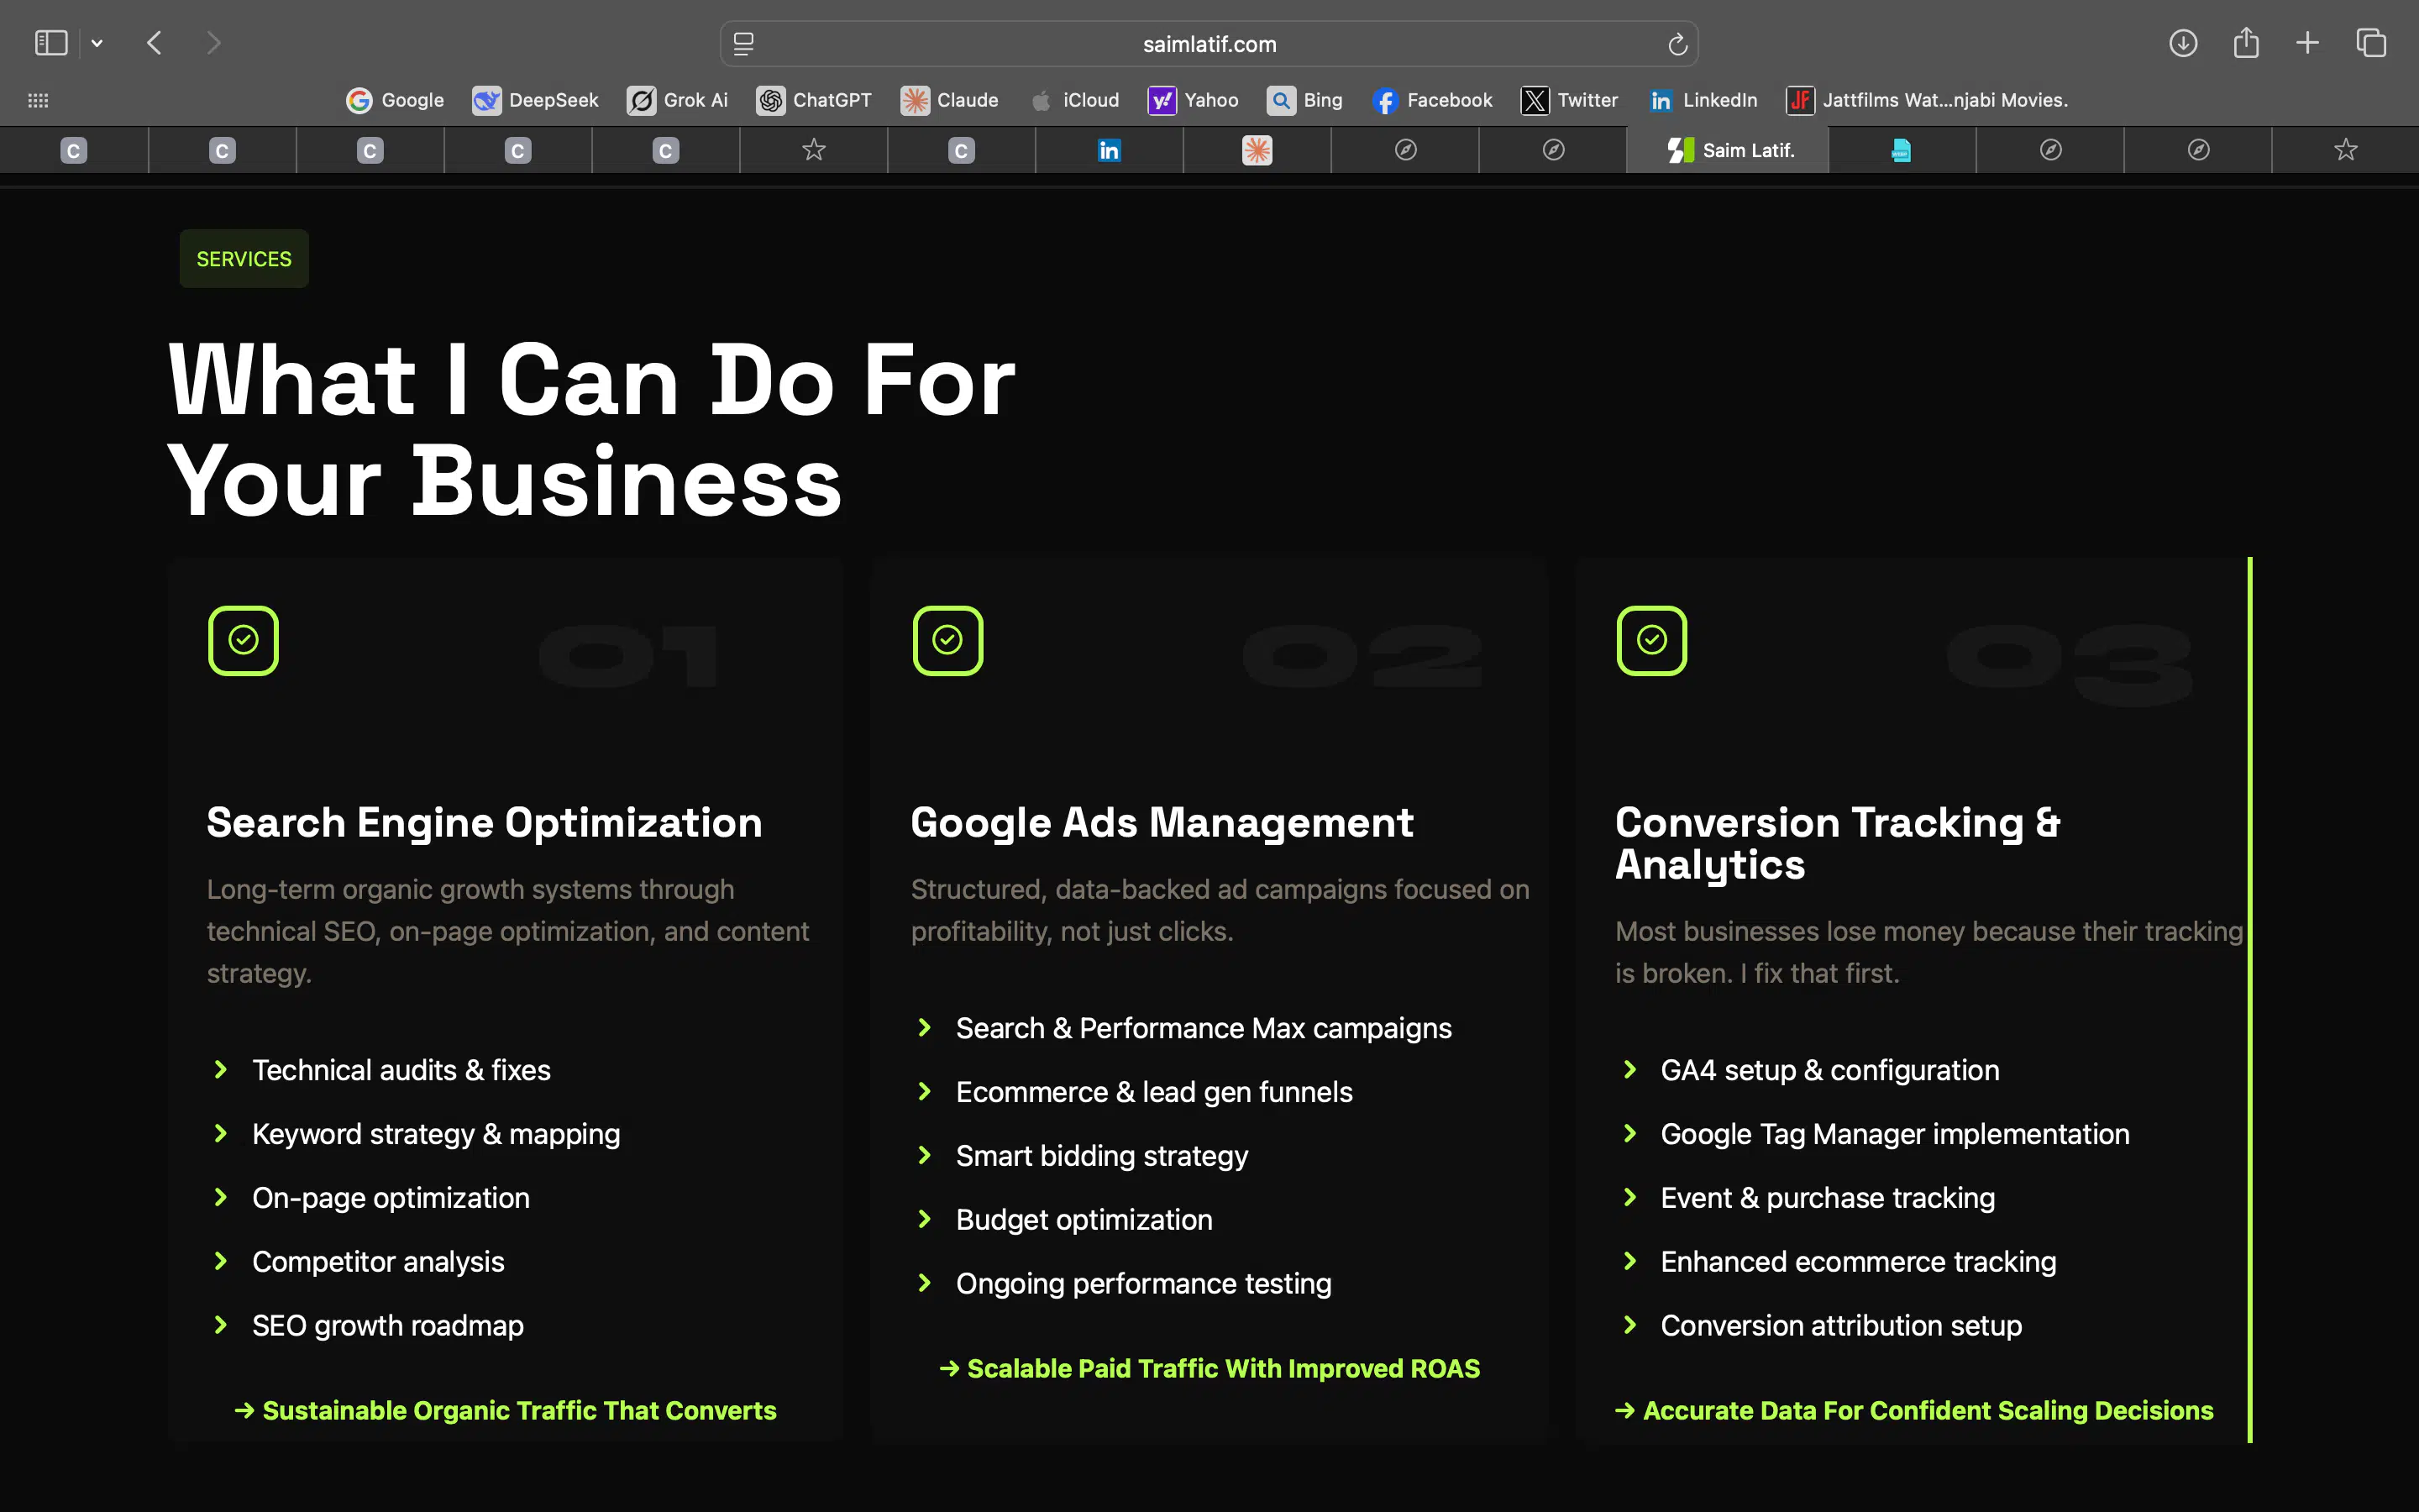Image resolution: width=2419 pixels, height=1512 pixels.
Task: Reload the current page
Action: click(x=1677, y=43)
